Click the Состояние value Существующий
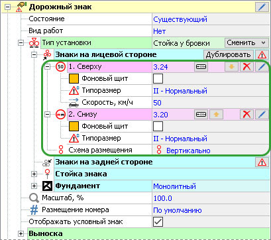Viewport: 271px width, 240px height. pyautogui.click(x=180, y=19)
